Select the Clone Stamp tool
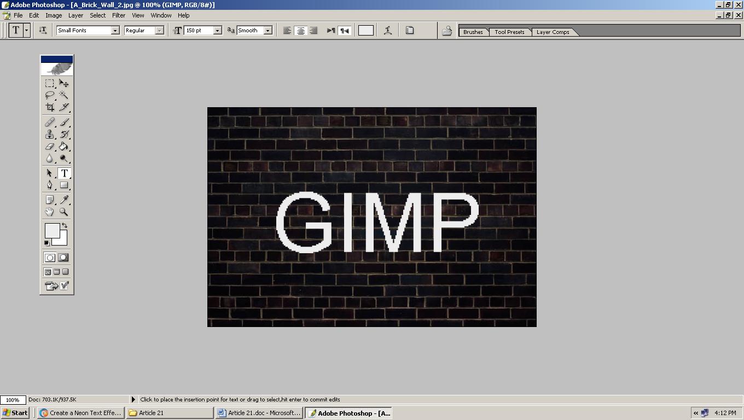Image resolution: width=744 pixels, height=420 pixels. tap(50, 135)
